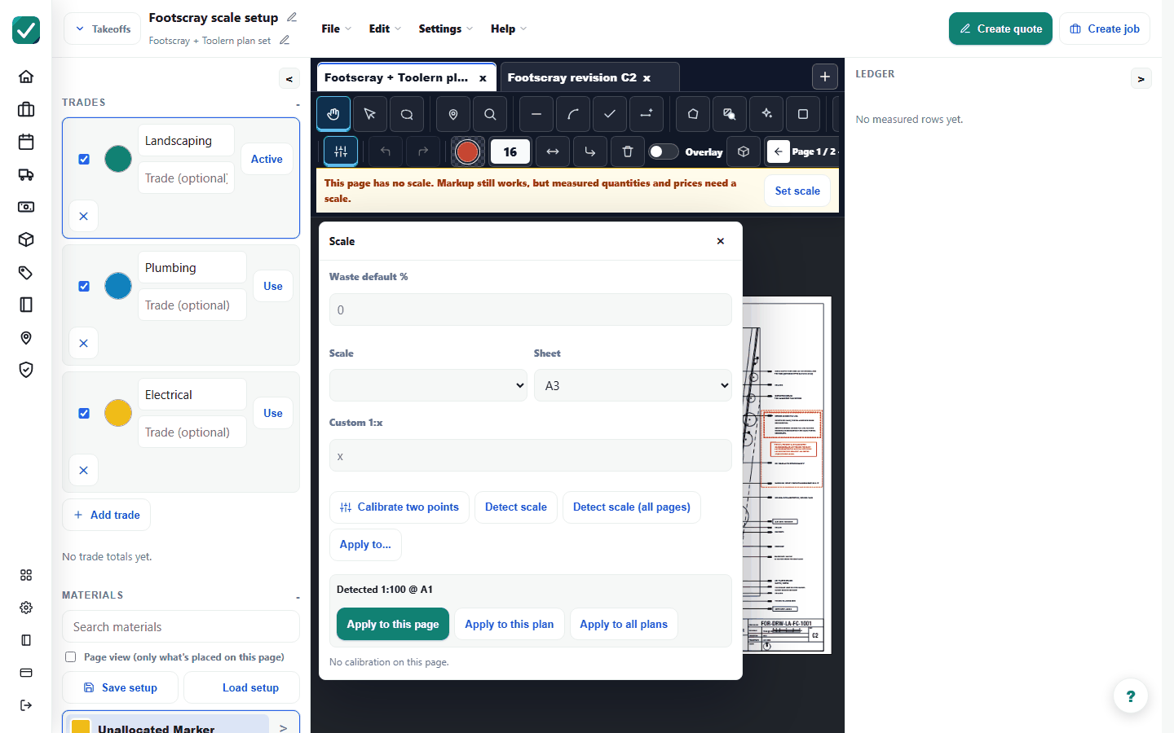Toggle the scale sliders settings button
1174x733 pixels.
[x=341, y=151]
